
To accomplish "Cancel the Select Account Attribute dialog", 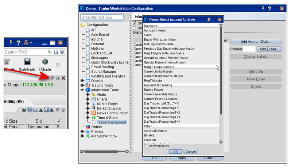I will 191,152.
